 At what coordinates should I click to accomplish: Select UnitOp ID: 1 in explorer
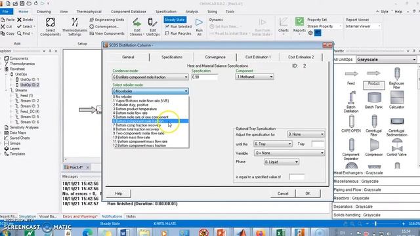pos(27,79)
